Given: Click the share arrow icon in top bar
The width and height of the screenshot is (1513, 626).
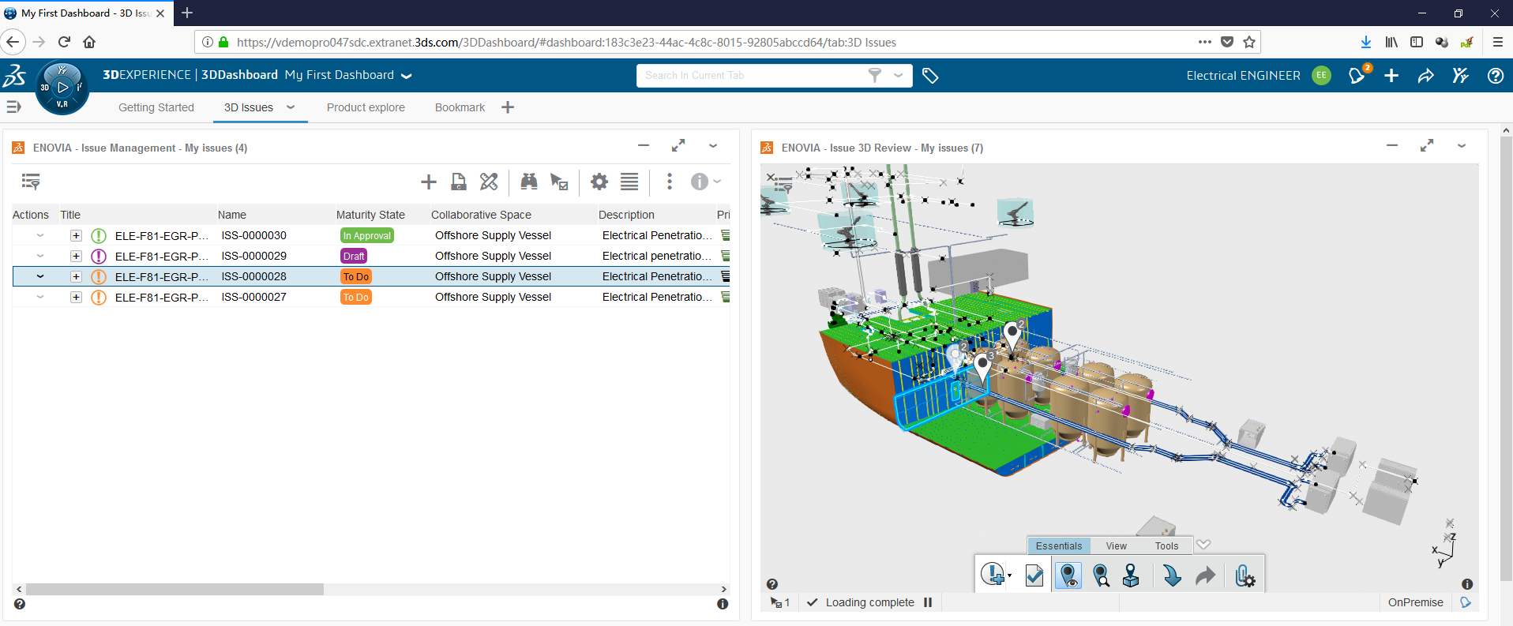Looking at the screenshot, I should (x=1425, y=76).
